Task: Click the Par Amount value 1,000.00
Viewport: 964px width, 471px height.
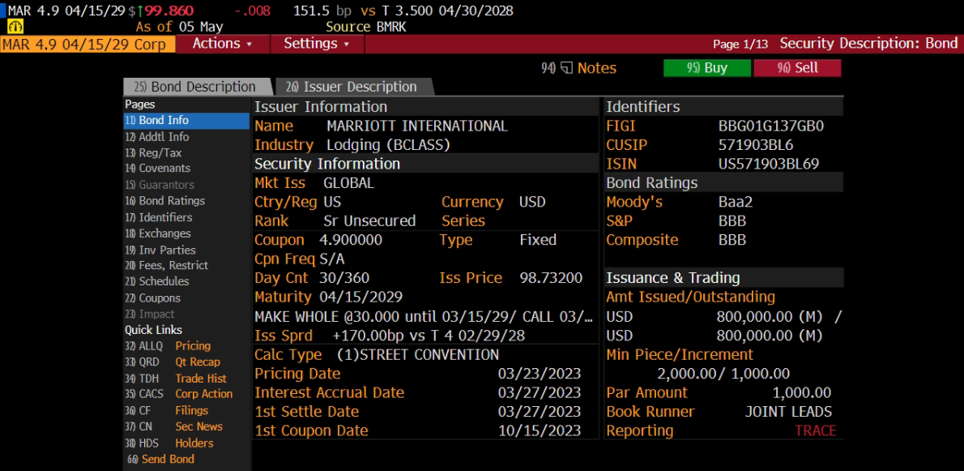Action: (802, 393)
